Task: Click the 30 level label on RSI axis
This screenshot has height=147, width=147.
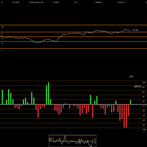Action: click(x=2, y=43)
